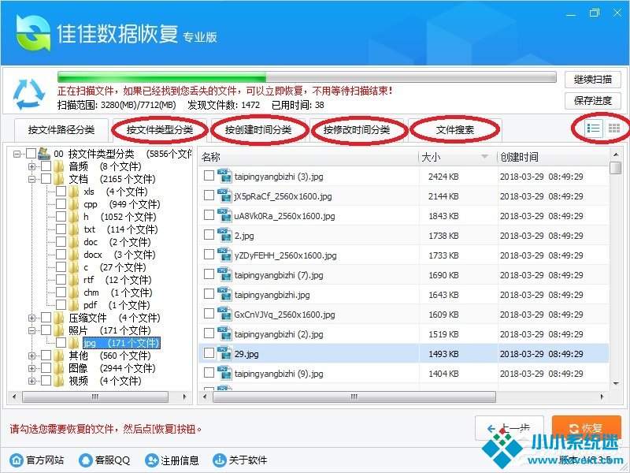This screenshot has height=473, width=630.
Task: Open 官方网站 home icon link
Action: click(x=17, y=460)
